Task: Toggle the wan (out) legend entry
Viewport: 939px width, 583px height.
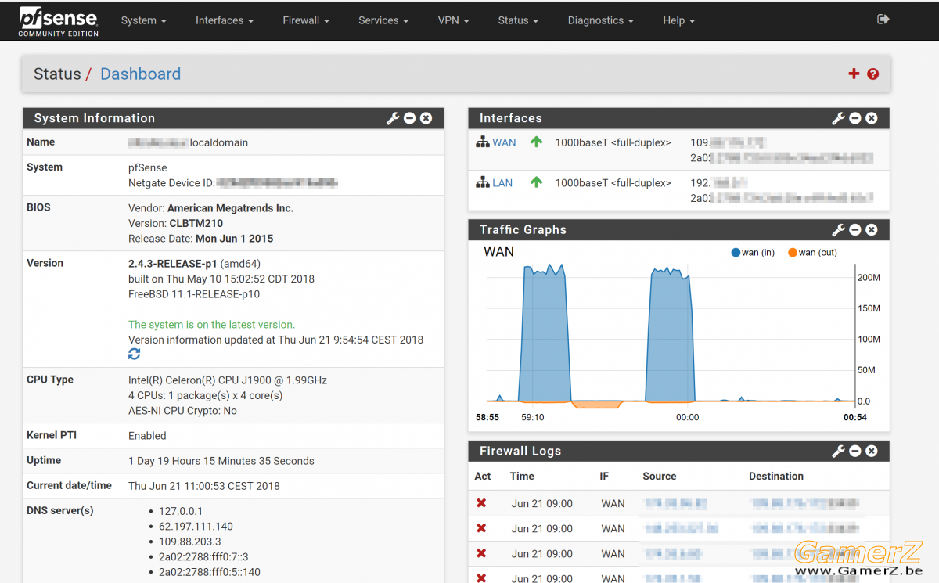Action: pos(812,253)
